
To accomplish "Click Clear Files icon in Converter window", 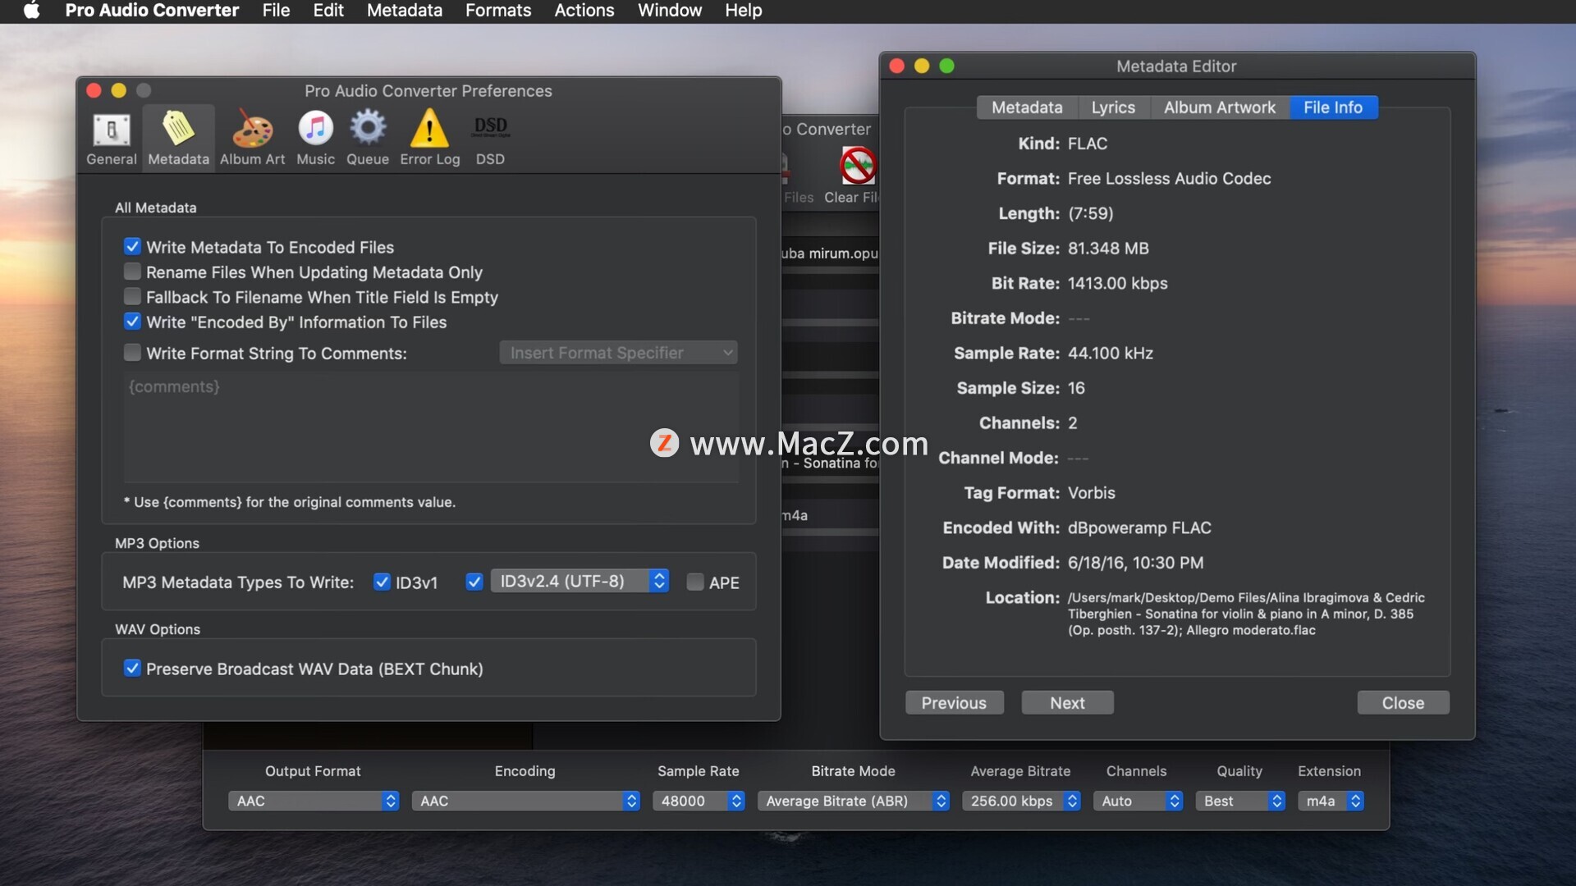I will point(857,167).
